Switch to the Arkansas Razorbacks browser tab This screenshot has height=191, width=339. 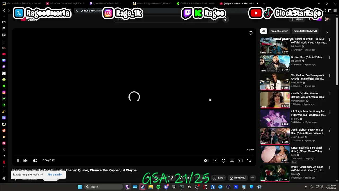[x=65, y=3]
